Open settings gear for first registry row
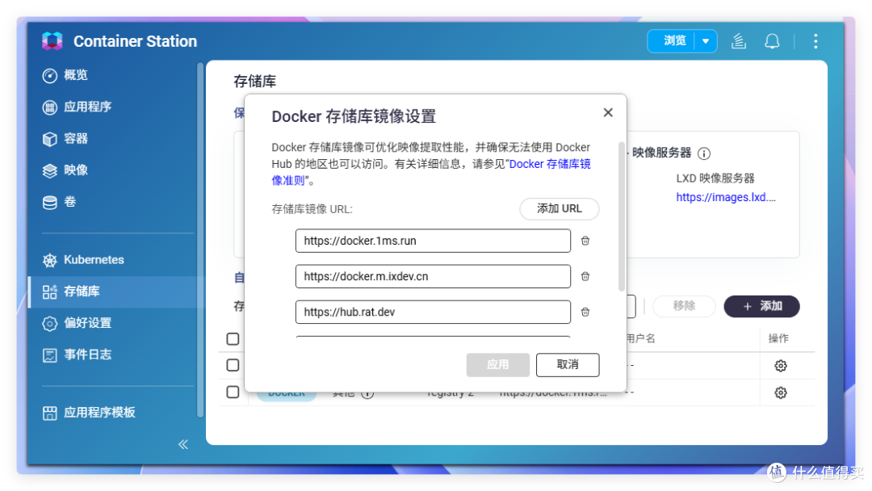872x491 pixels. pyautogui.click(x=781, y=366)
